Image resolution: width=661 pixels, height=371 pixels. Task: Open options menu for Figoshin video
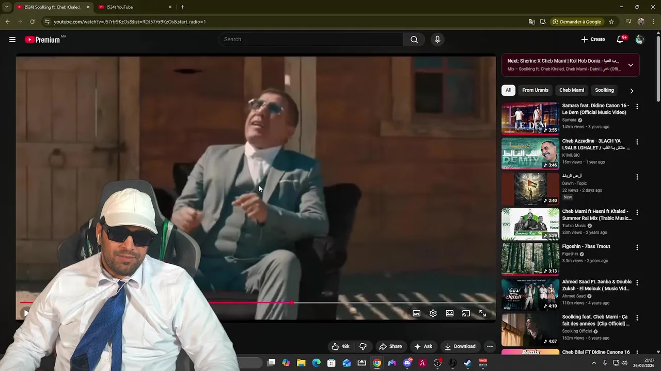coord(637,247)
